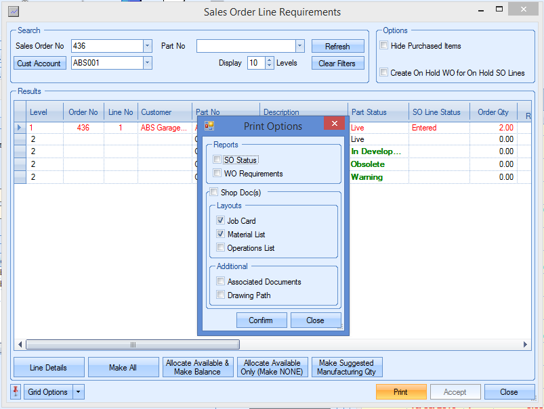Image resolution: width=544 pixels, height=409 pixels.
Task: Increase Display Levels with up spinner
Action: tap(270, 59)
